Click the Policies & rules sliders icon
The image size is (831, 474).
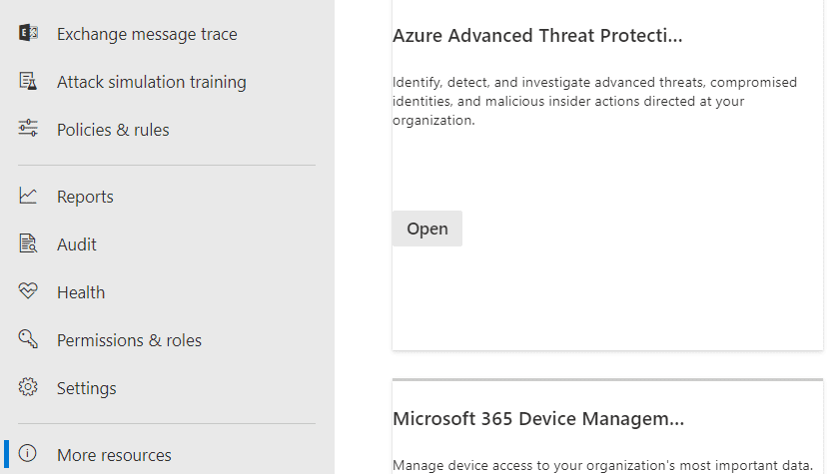pos(28,129)
